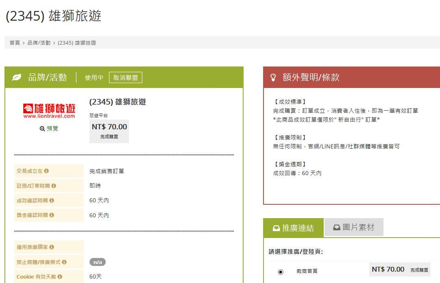The image size is (440, 283).
Task: Click the 取消聯盟 button
Action: [126, 77]
